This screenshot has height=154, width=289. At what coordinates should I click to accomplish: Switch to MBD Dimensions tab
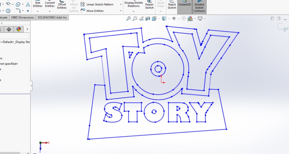tap(23, 18)
